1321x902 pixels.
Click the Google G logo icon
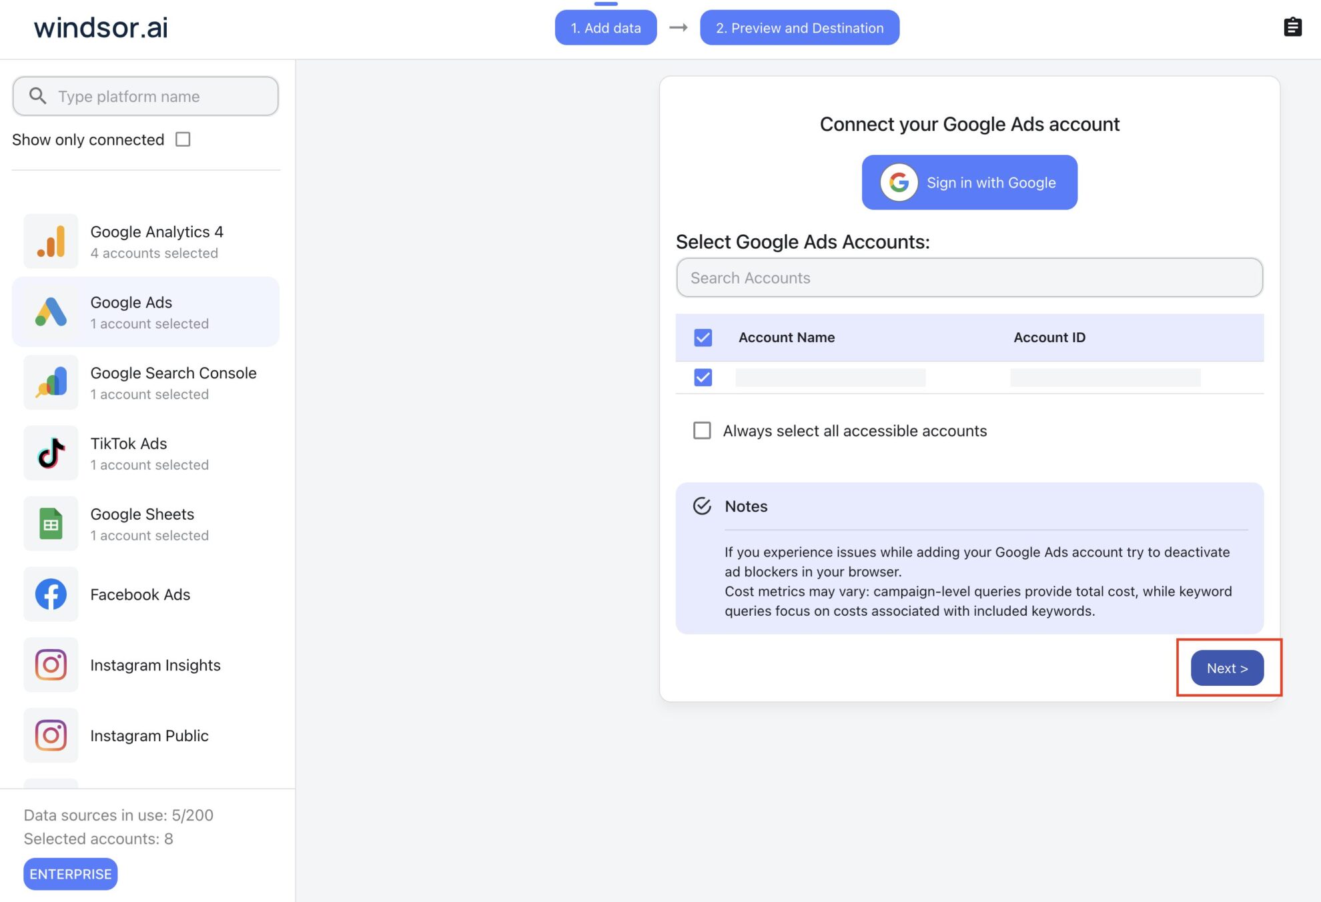click(899, 182)
